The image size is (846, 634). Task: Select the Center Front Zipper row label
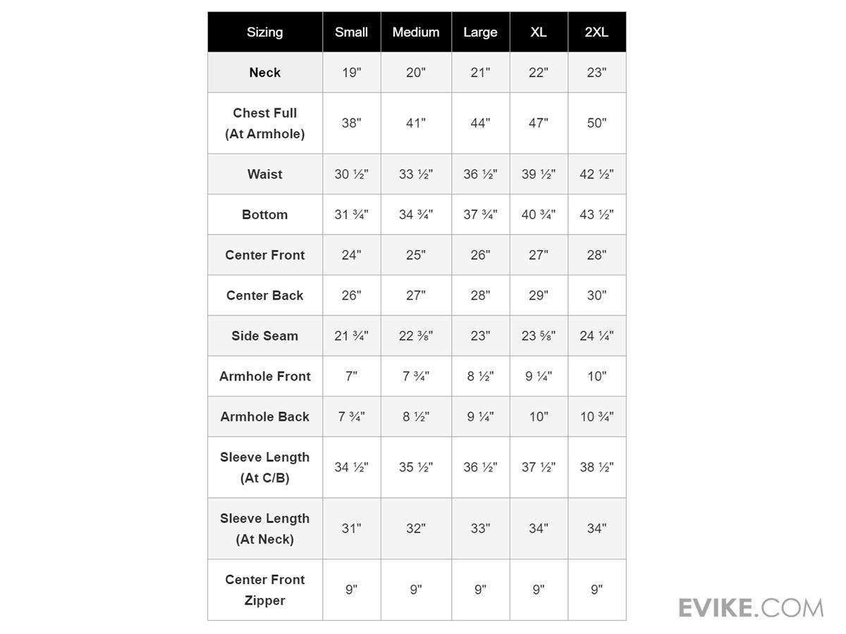tap(265, 590)
